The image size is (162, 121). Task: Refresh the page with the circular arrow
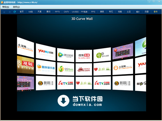pos(15,12)
